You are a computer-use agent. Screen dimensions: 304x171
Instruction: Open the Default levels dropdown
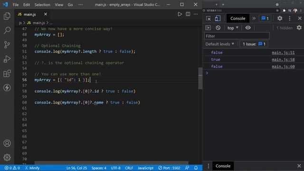(x=219, y=44)
